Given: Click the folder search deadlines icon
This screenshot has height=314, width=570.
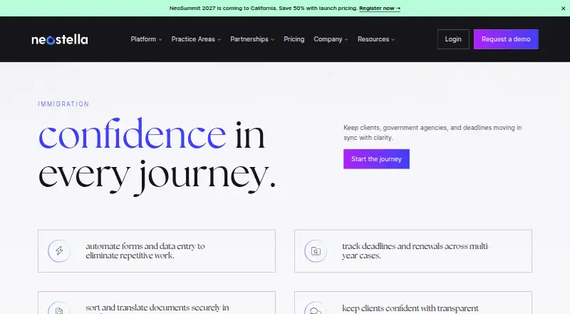Looking at the screenshot, I should point(316,251).
